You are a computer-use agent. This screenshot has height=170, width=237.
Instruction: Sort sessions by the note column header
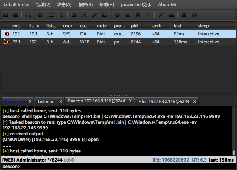coord(102,26)
